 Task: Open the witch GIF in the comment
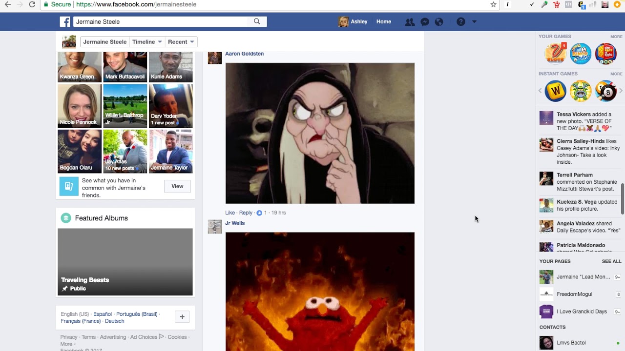point(320,133)
